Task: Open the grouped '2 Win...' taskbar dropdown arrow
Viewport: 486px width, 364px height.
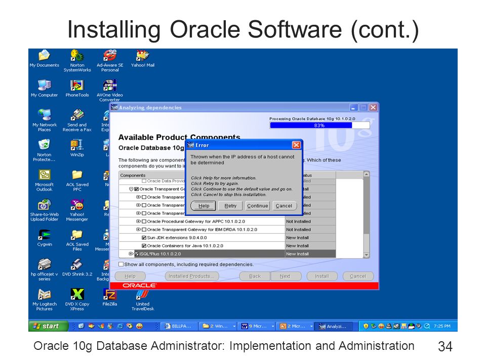Action: [x=234, y=326]
